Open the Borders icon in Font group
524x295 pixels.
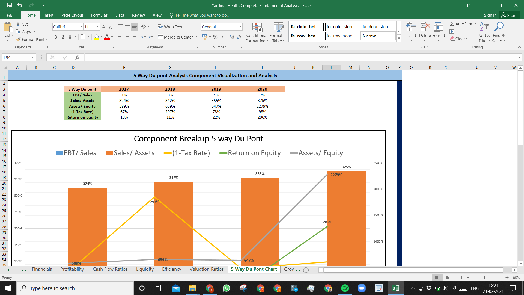click(83, 37)
